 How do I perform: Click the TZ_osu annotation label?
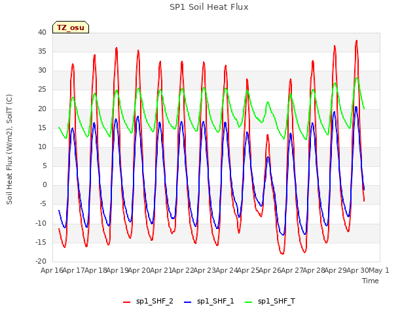(71, 27)
